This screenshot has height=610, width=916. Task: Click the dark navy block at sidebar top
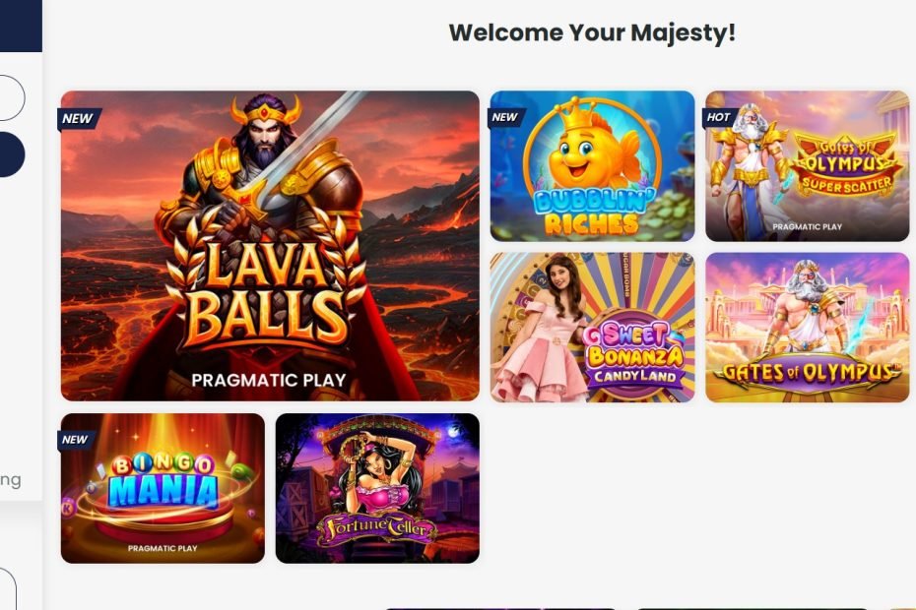21,26
